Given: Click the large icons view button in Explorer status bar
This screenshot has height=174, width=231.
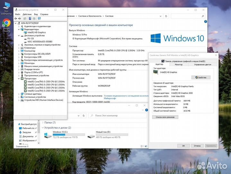Looking at the screenshot, I should [146, 146].
